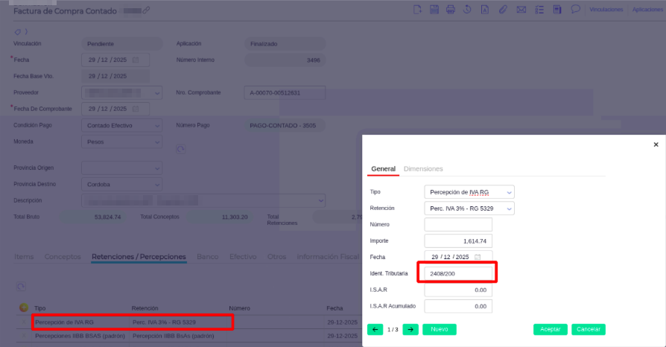Select the General tab
666x347 pixels.
(383, 169)
